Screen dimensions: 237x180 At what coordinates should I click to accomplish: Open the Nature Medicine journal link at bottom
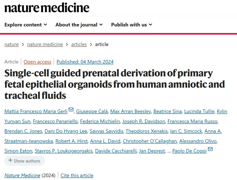(22, 175)
